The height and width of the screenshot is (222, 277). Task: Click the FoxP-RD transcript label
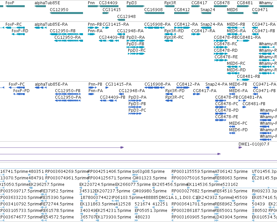[x=20, y=31]
